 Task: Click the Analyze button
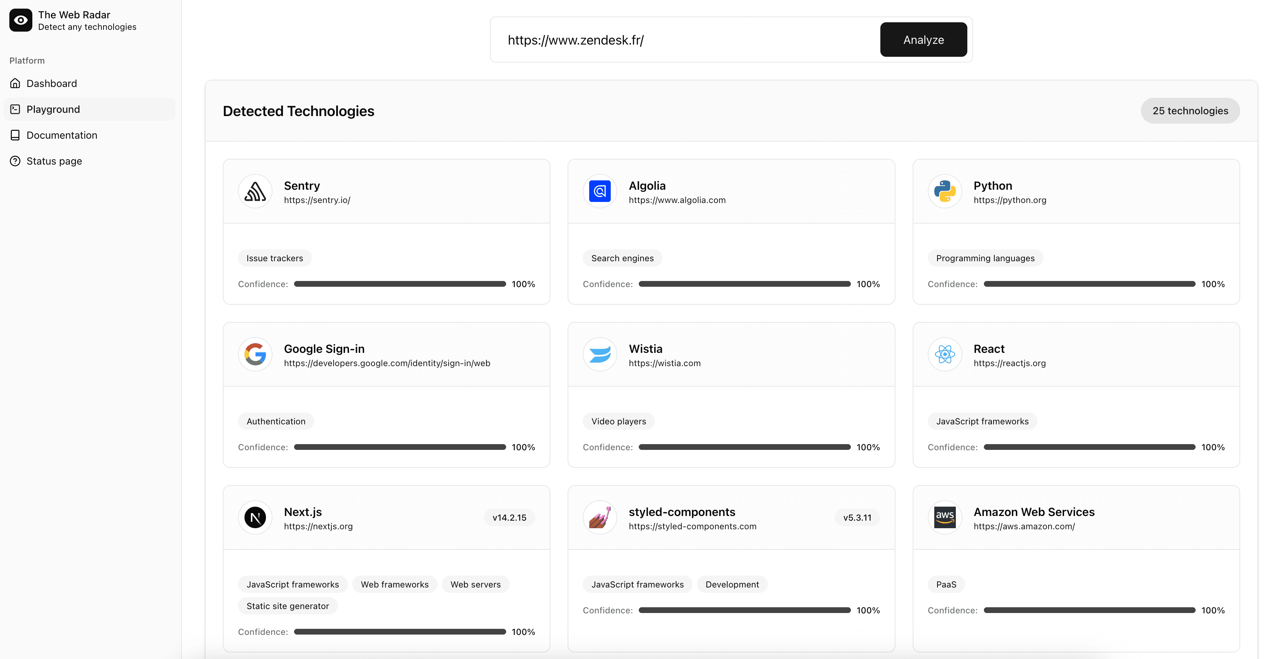tap(923, 40)
